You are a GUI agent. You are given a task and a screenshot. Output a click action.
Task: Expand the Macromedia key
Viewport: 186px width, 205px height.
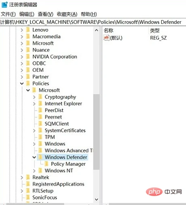point(22,36)
